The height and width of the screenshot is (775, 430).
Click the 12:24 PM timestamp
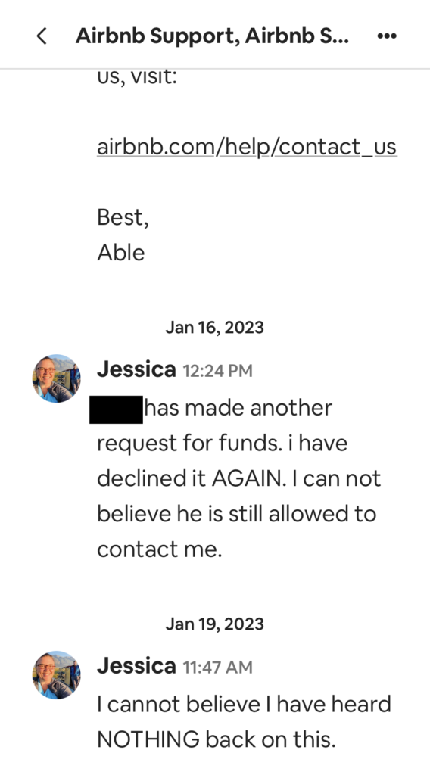(218, 371)
